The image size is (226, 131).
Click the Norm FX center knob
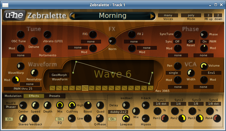(112, 41)
